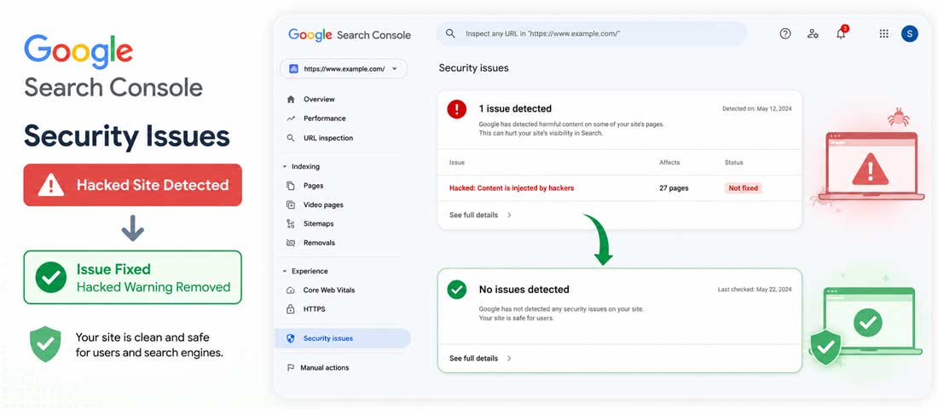Screen dimensions: 938x409
Task: Click Last checked: May 22, 2024 text
Action: click(755, 290)
